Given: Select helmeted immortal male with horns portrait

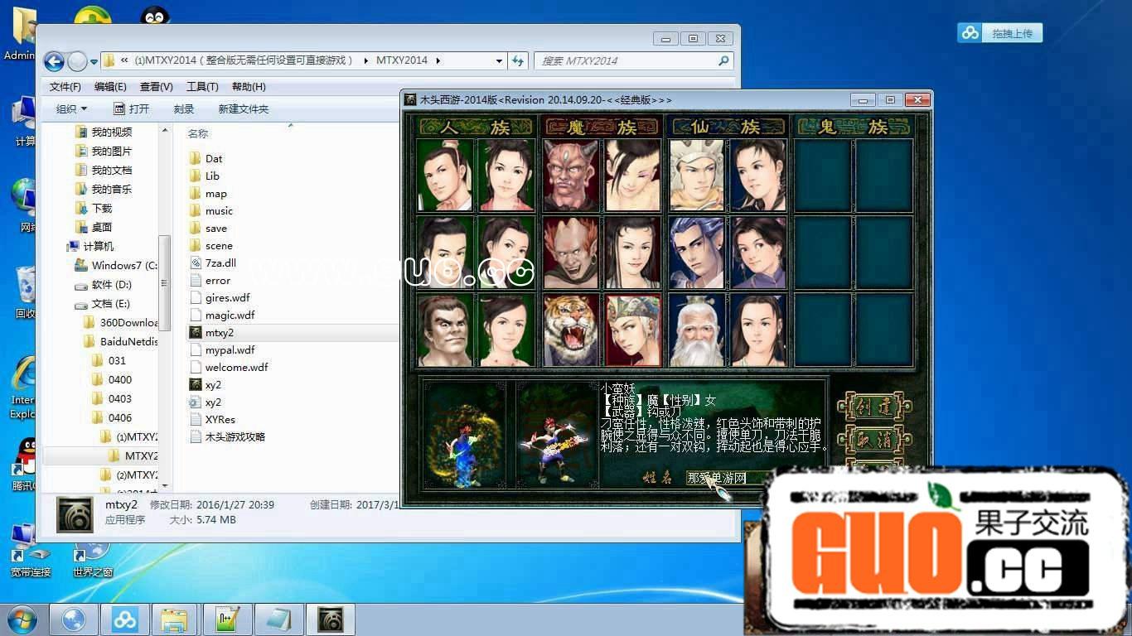Looking at the screenshot, I should tap(697, 175).
